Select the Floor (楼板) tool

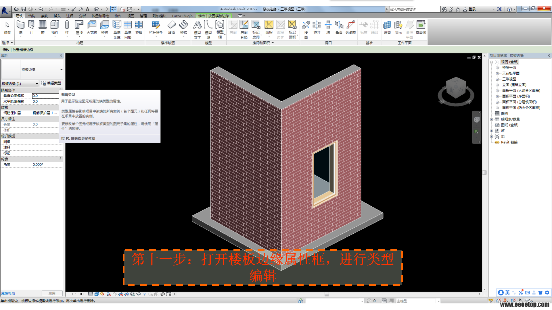(105, 28)
